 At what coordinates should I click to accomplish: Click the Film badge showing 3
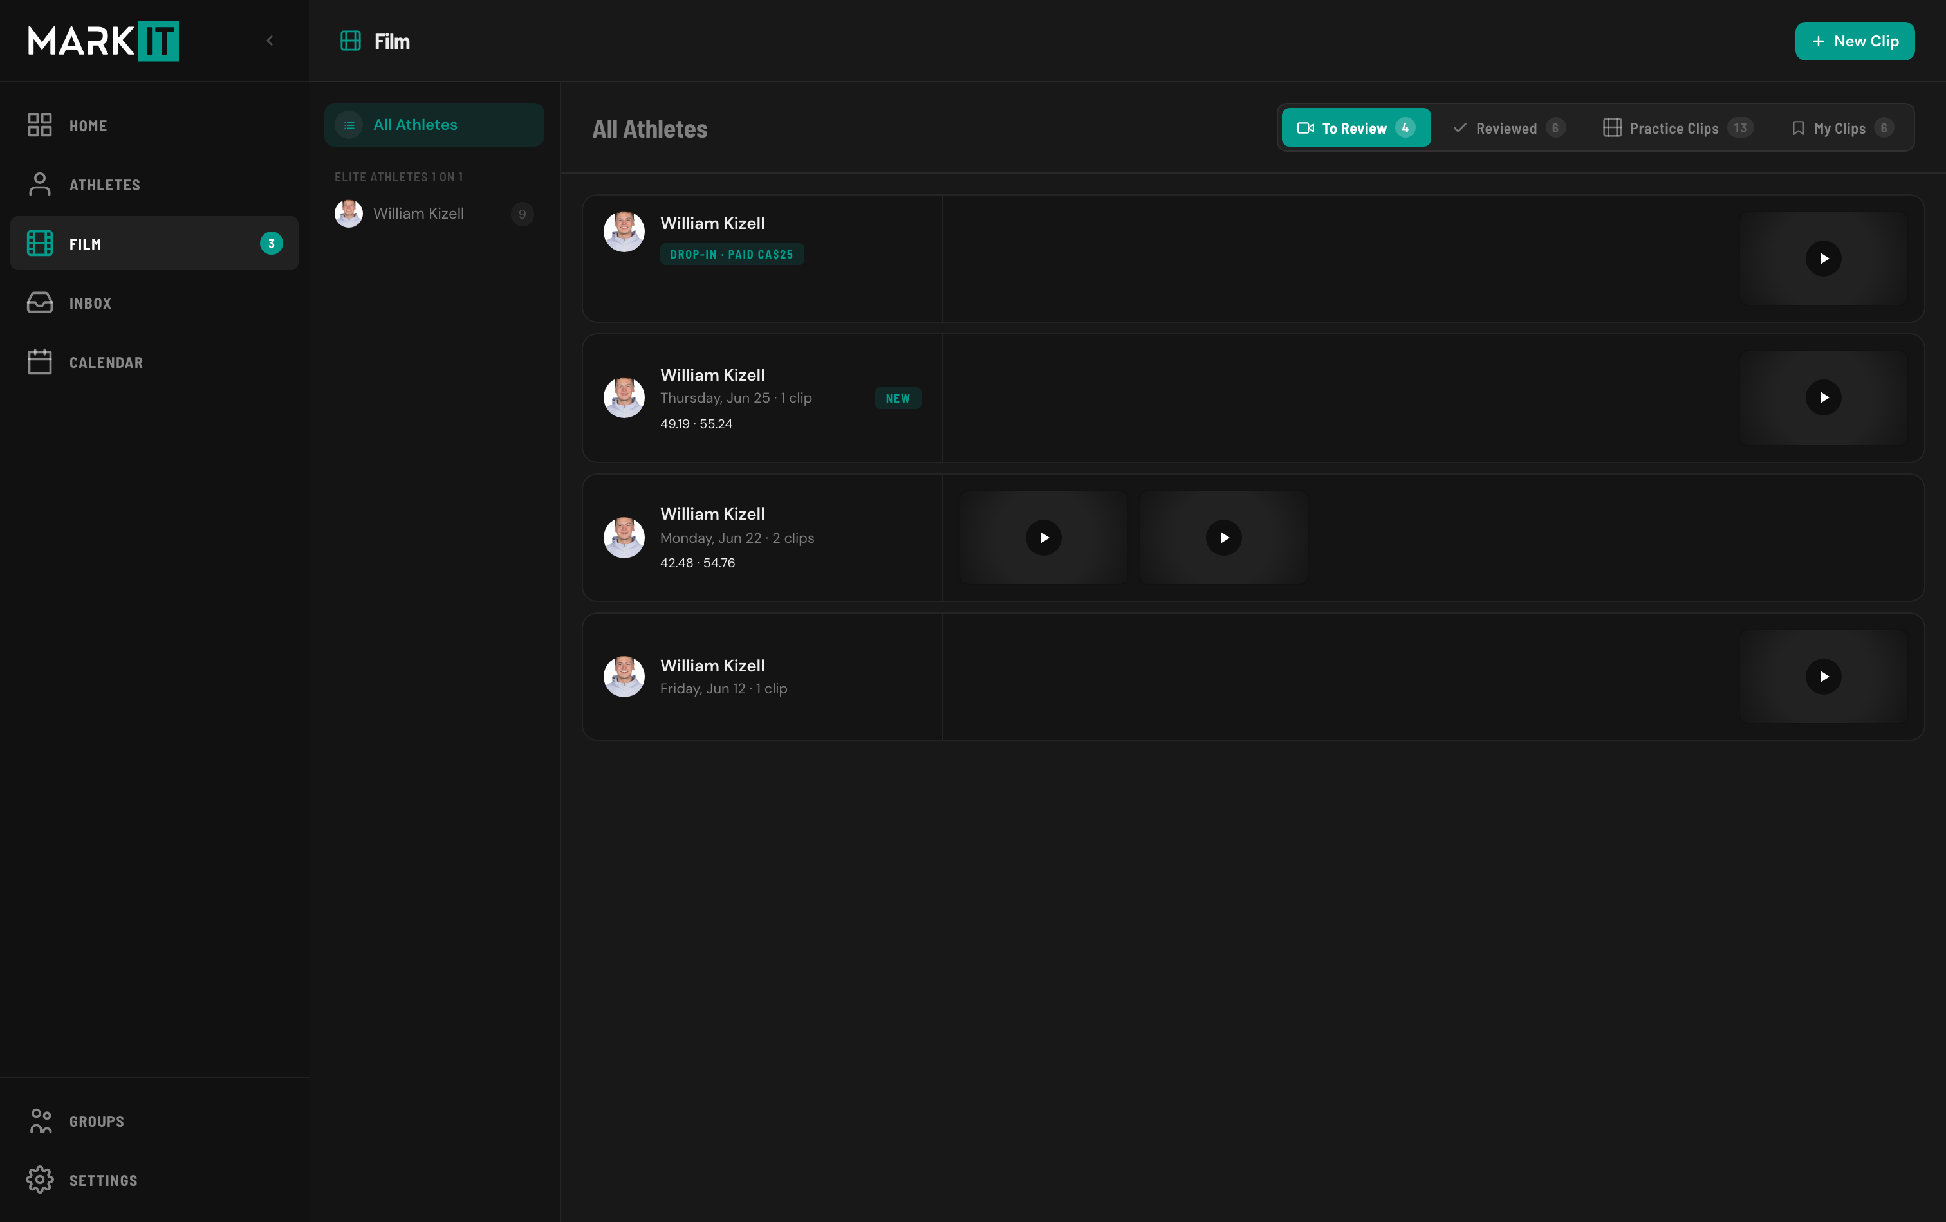click(272, 243)
